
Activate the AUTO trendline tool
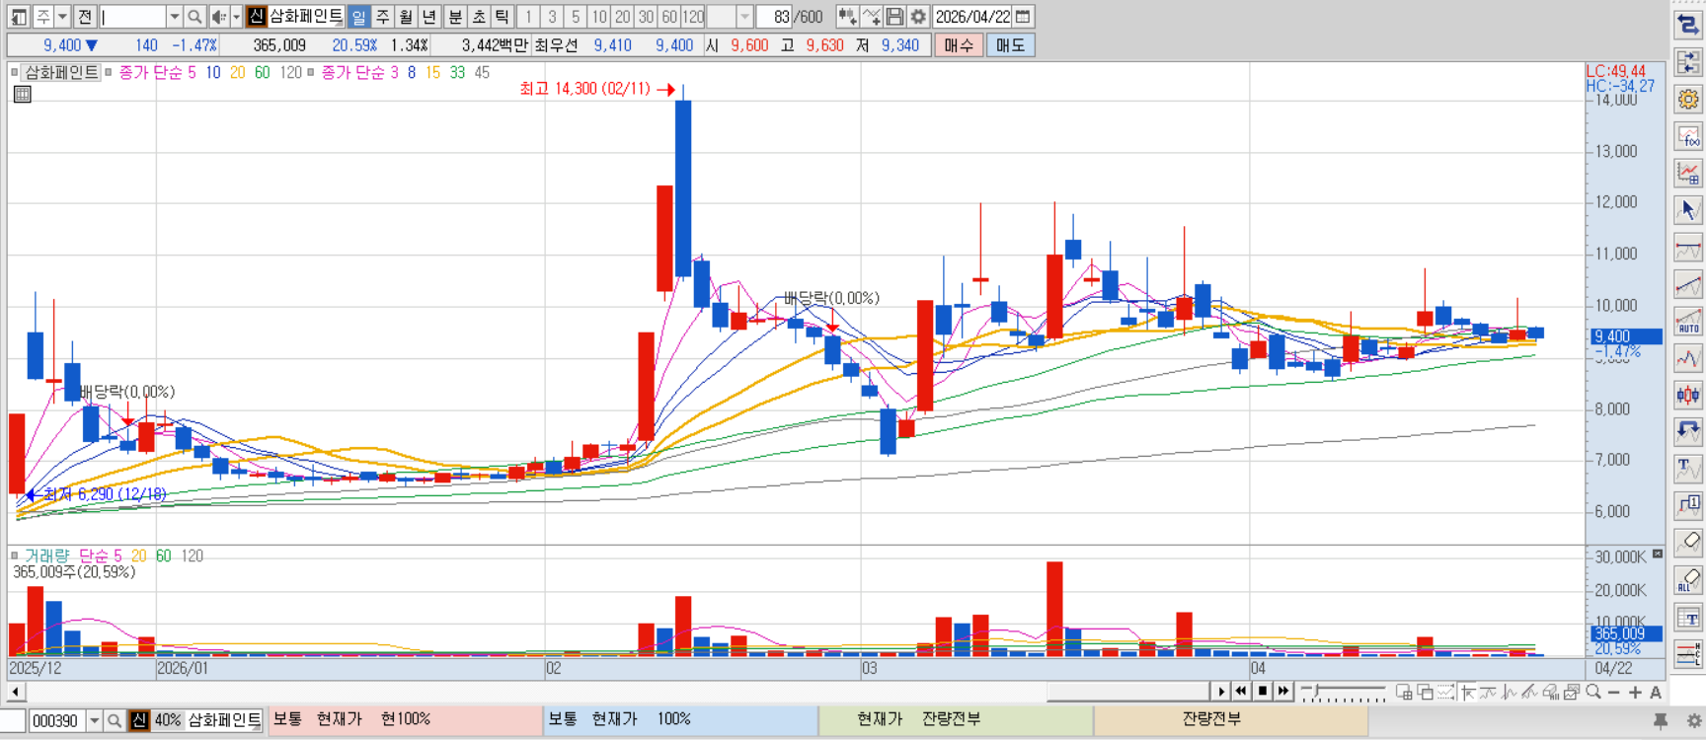[x=1688, y=322]
